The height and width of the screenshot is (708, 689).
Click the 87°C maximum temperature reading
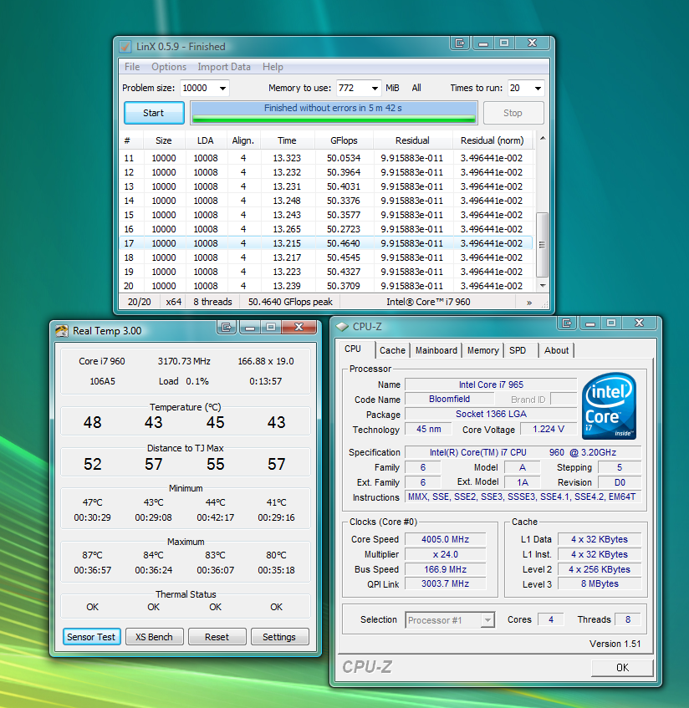pos(93,555)
